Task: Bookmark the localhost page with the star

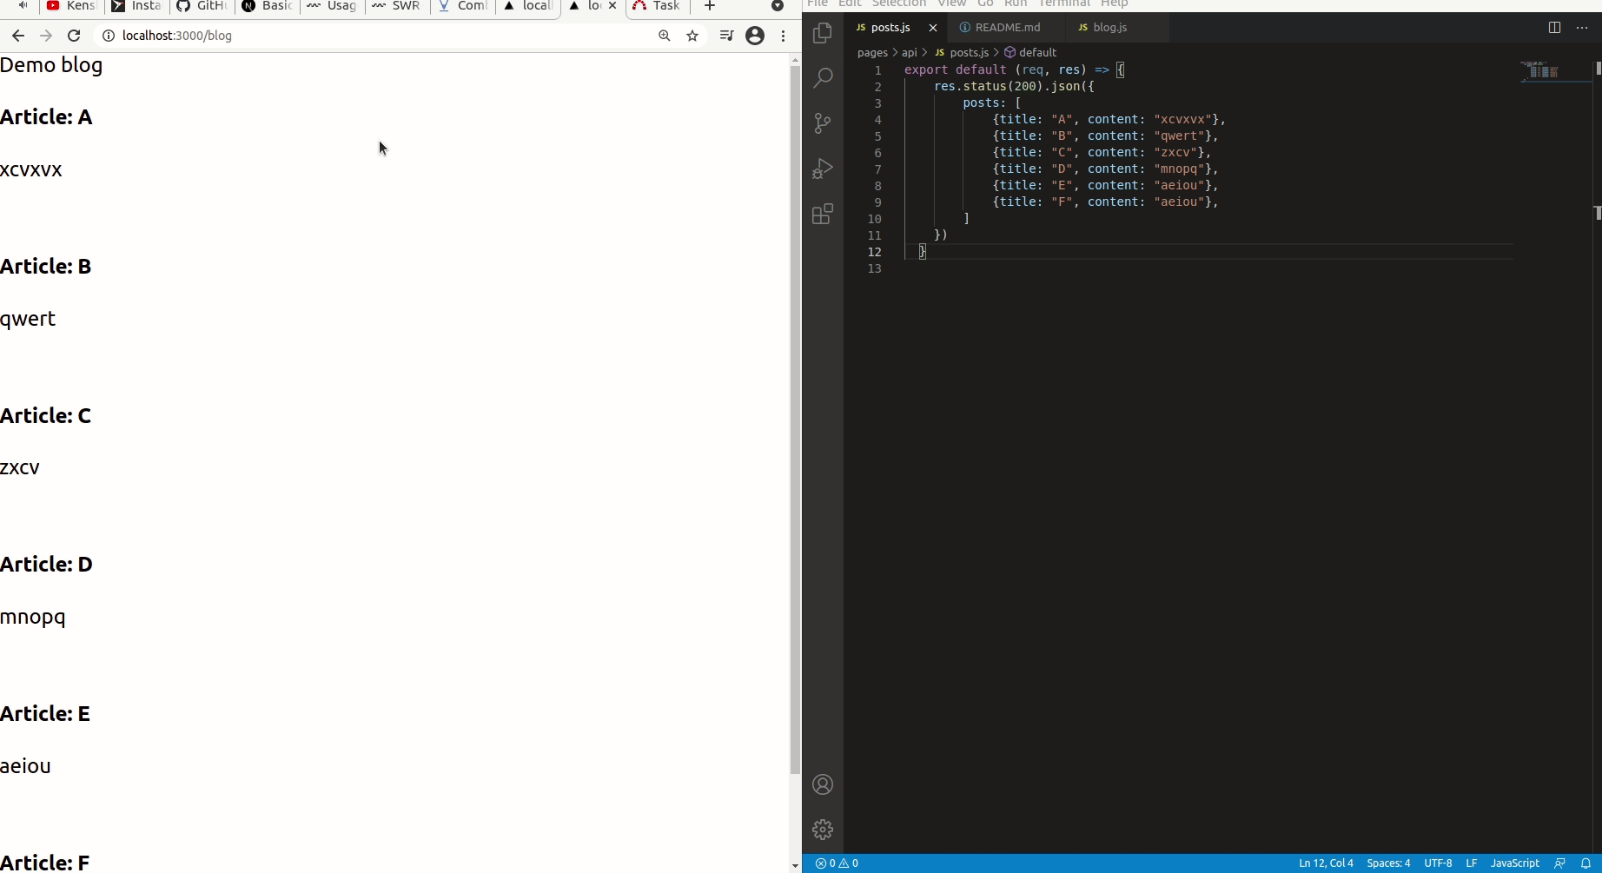Action: coord(692,36)
